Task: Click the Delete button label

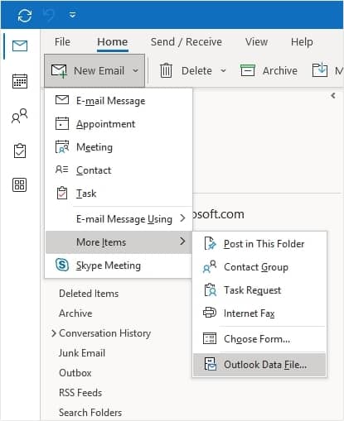Action: coord(196,71)
